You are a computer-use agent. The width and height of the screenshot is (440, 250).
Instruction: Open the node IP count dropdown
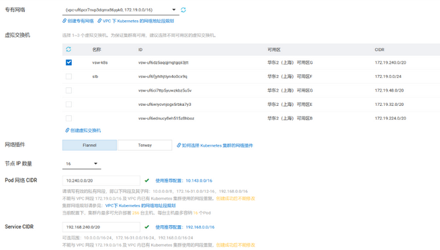click(81, 164)
